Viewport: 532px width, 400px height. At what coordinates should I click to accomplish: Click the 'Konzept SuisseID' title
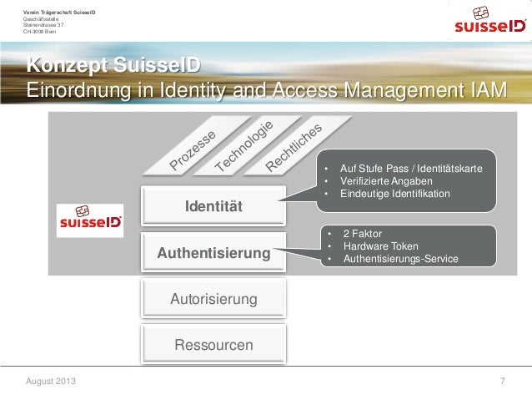(x=113, y=64)
